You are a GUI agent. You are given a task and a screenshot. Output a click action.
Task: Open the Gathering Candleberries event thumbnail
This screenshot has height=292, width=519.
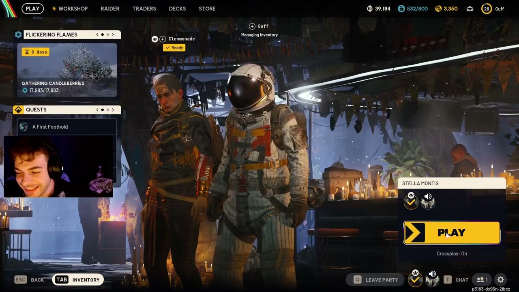pos(67,70)
